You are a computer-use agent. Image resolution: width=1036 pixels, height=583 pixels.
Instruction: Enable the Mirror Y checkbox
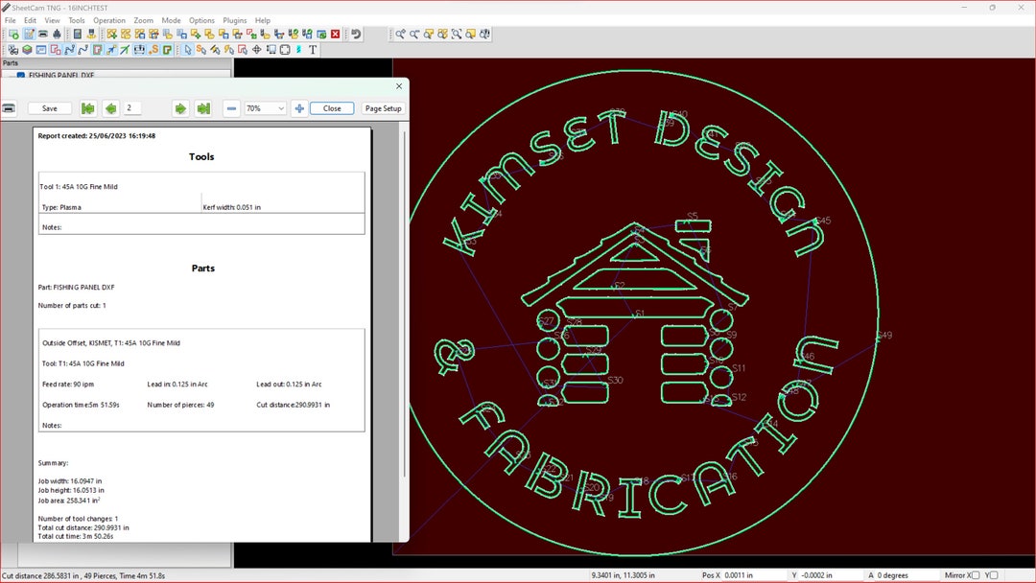click(x=994, y=575)
